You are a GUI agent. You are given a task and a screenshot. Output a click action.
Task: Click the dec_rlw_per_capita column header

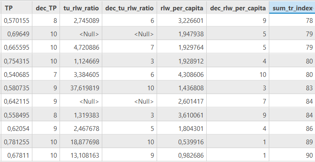tap(238, 8)
